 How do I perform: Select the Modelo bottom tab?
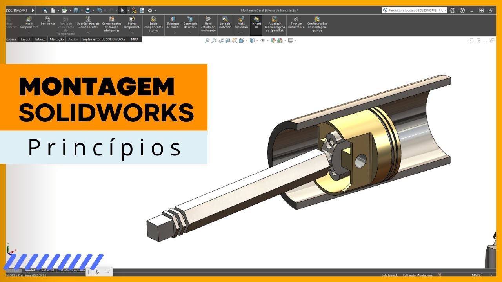(x=31, y=270)
